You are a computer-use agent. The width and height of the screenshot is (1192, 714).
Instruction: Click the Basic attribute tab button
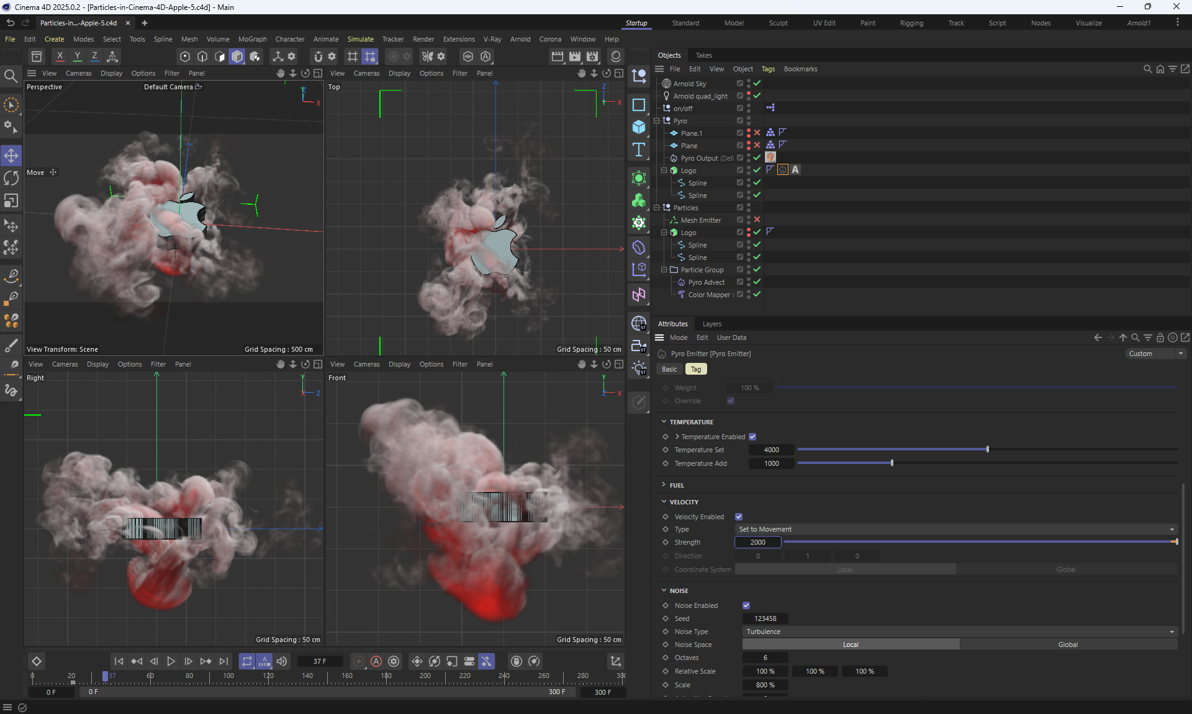click(669, 369)
